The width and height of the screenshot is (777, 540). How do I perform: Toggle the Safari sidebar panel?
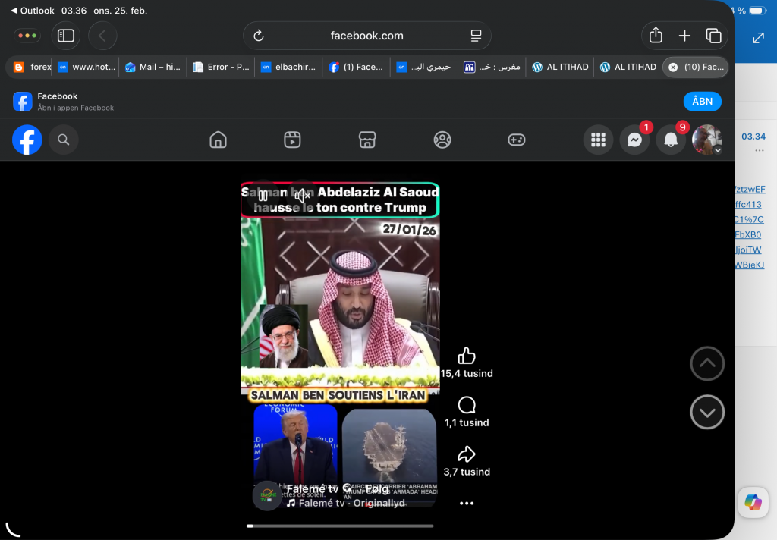pyautogui.click(x=66, y=36)
